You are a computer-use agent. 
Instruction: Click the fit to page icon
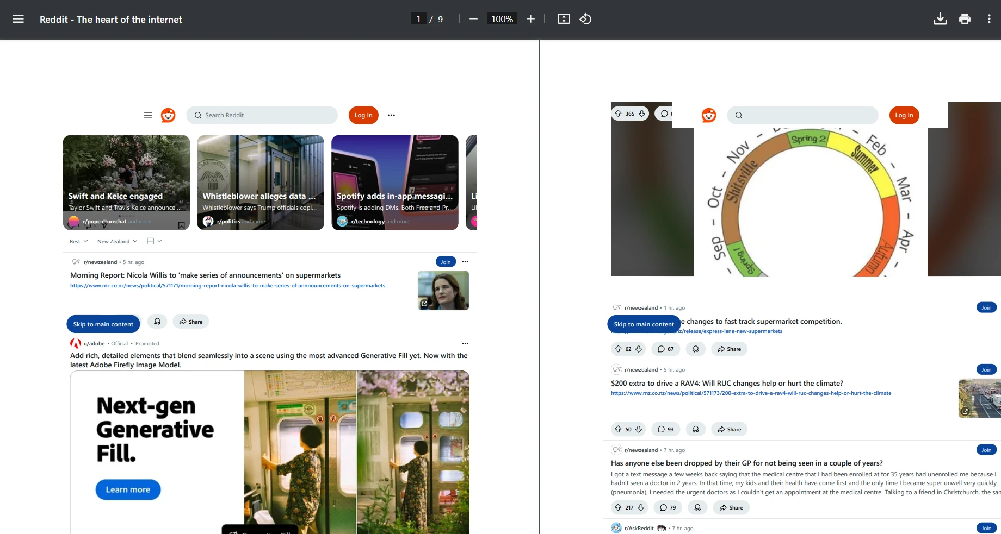click(x=564, y=19)
